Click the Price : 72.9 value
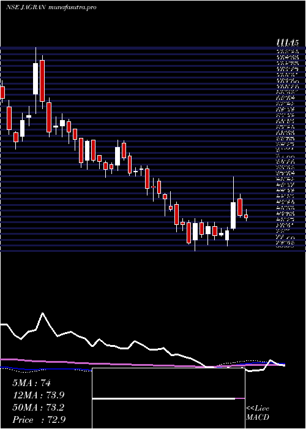Screen dimensions: 306x429 point(39,419)
